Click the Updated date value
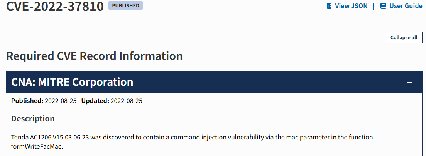Image resolution: width=426 pixels, height=156 pixels. click(x=126, y=101)
